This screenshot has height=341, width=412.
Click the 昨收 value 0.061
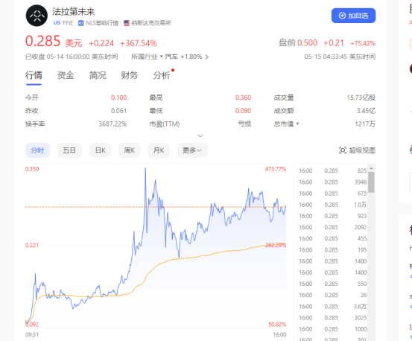click(118, 111)
